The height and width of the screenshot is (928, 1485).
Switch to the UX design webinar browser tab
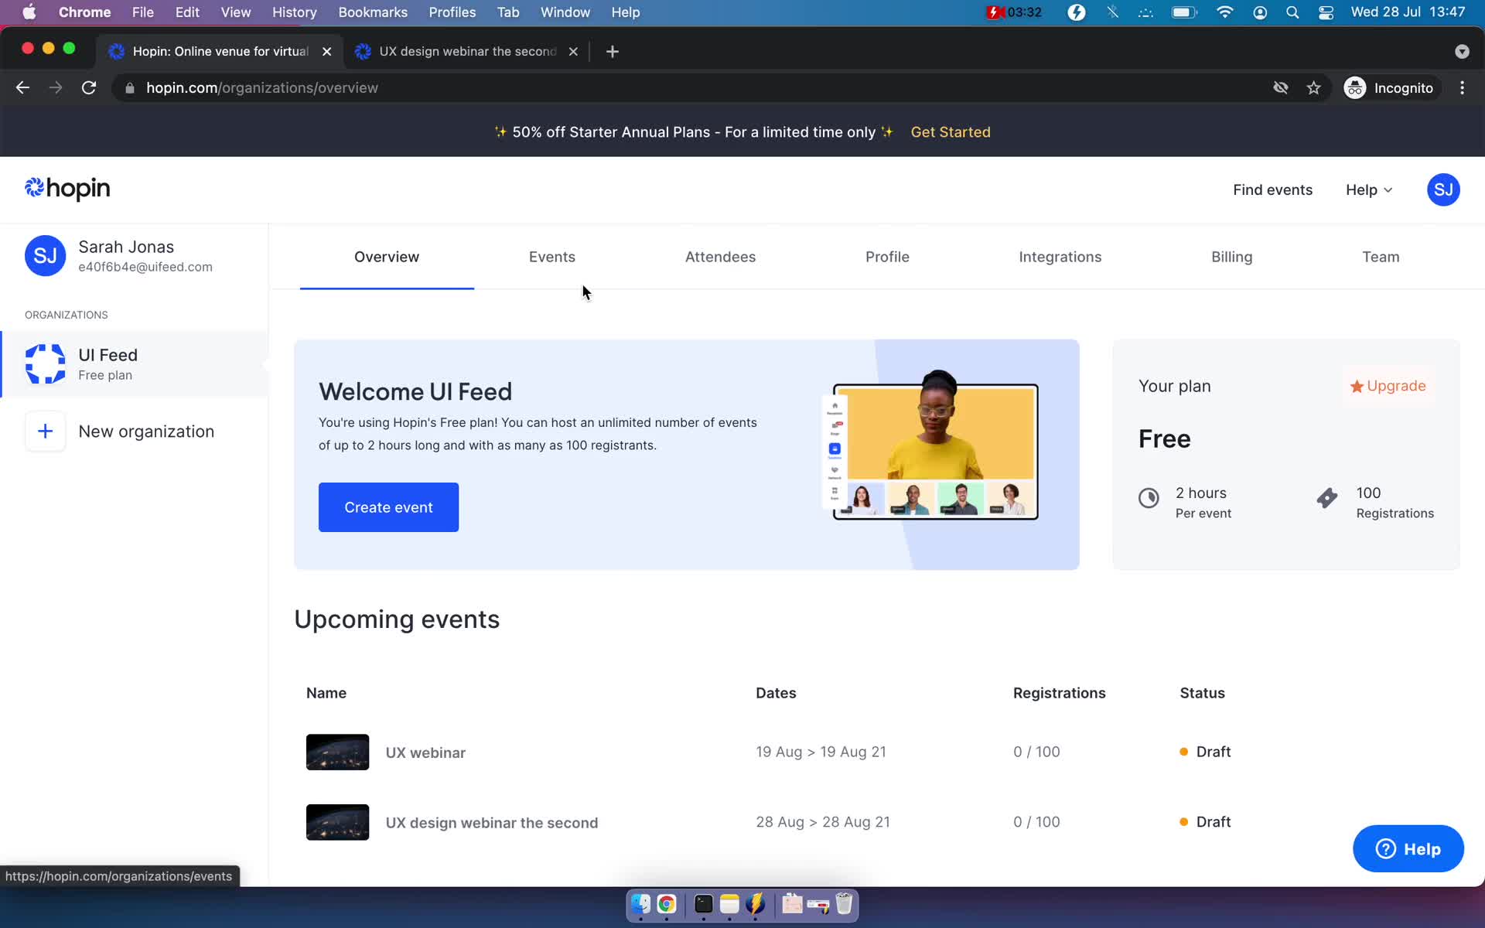467,52
